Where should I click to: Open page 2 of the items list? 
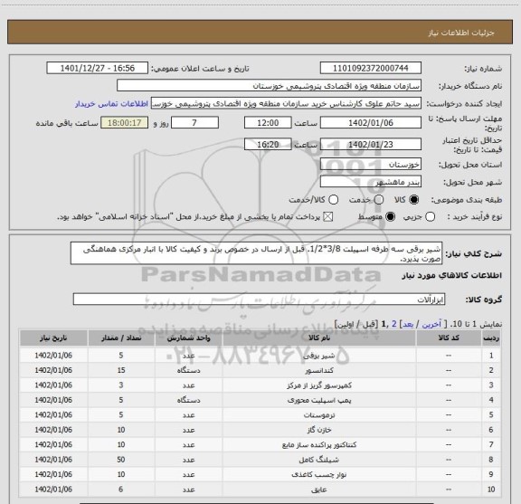point(394,324)
